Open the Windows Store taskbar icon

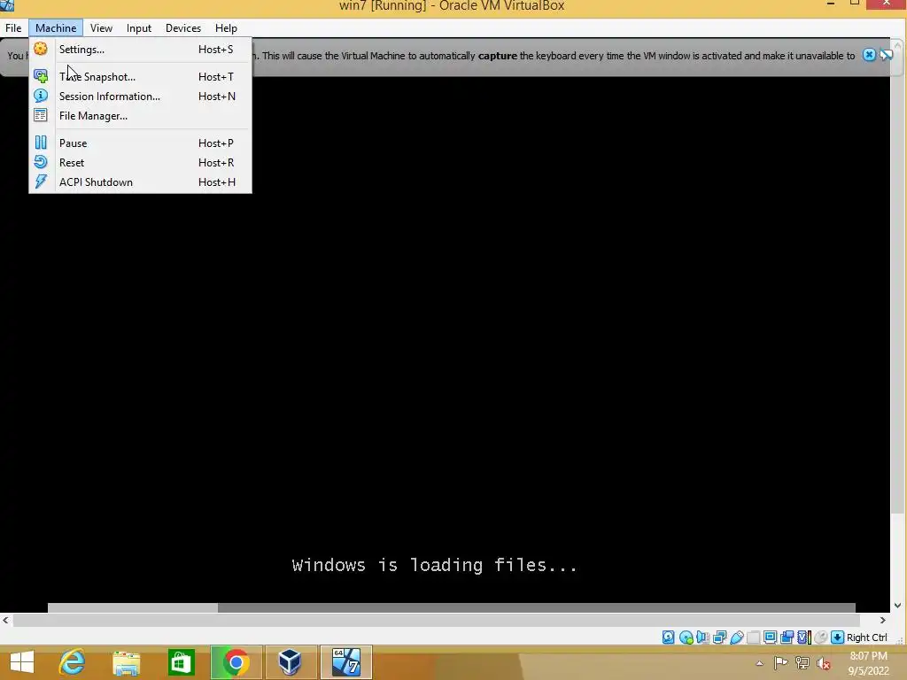(181, 662)
